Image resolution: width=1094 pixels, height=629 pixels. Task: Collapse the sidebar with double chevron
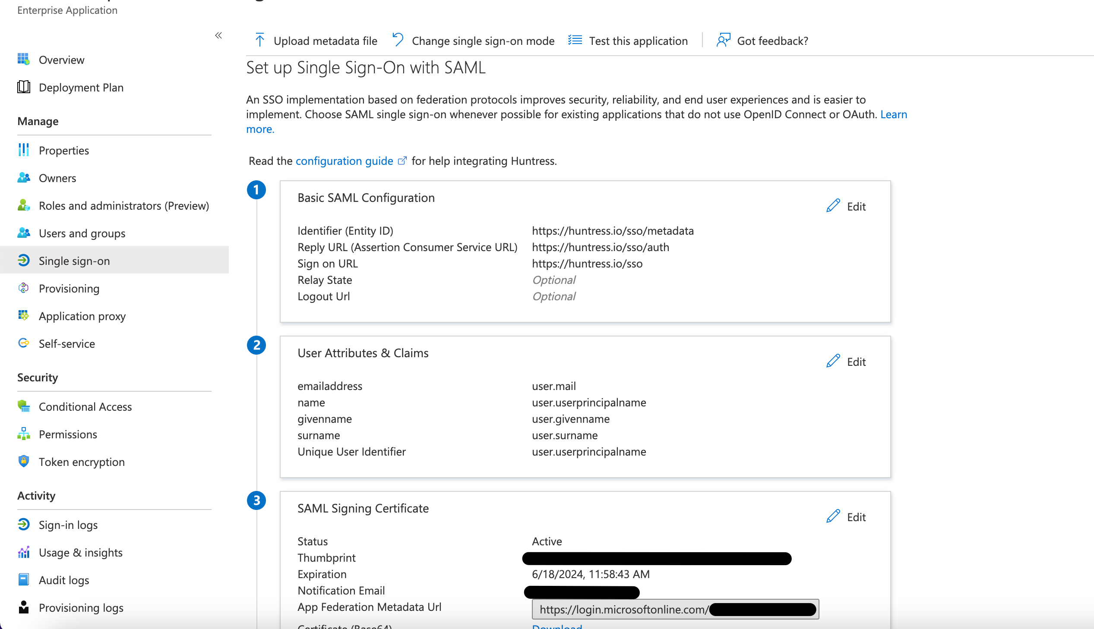click(x=218, y=35)
